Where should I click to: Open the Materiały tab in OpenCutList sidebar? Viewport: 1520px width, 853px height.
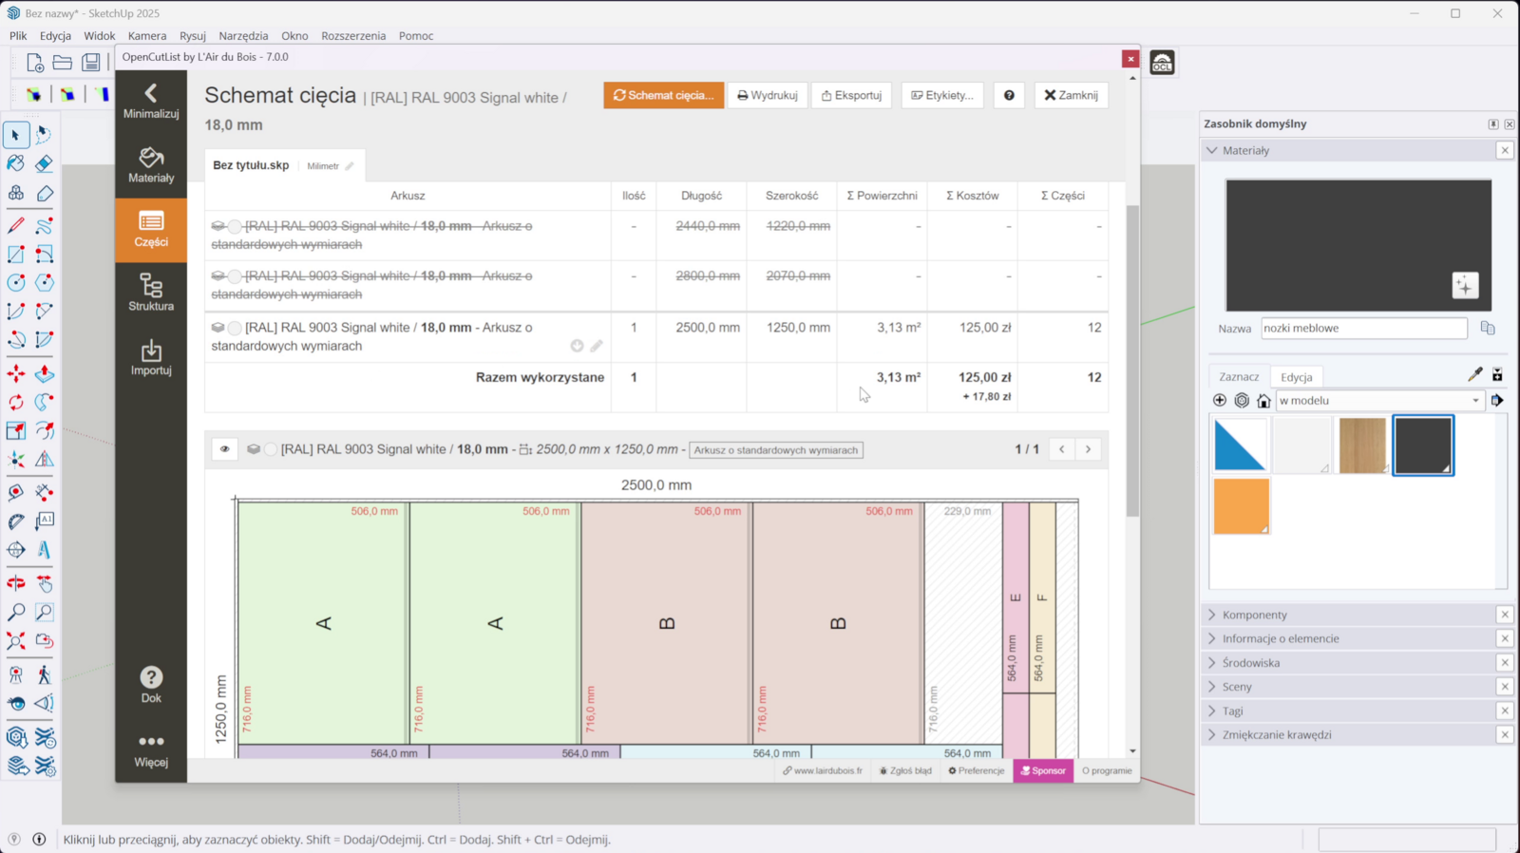151,164
